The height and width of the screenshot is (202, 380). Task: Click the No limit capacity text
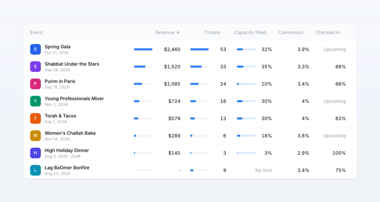264,170
